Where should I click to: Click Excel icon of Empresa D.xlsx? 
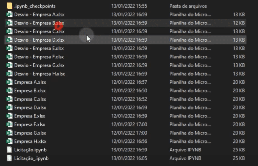pyautogui.click(x=9, y=108)
